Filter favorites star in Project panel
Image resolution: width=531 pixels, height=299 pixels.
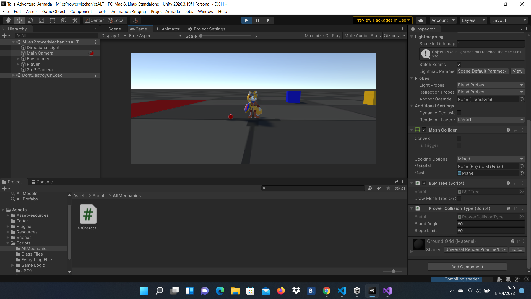point(388,188)
